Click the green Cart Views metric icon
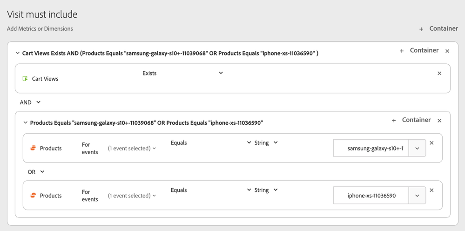Viewport: 465px width, 231px height. (x=25, y=79)
